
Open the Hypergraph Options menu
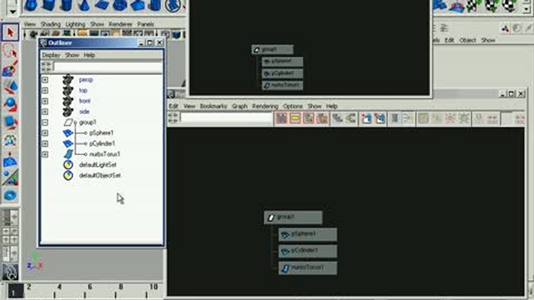click(293, 106)
